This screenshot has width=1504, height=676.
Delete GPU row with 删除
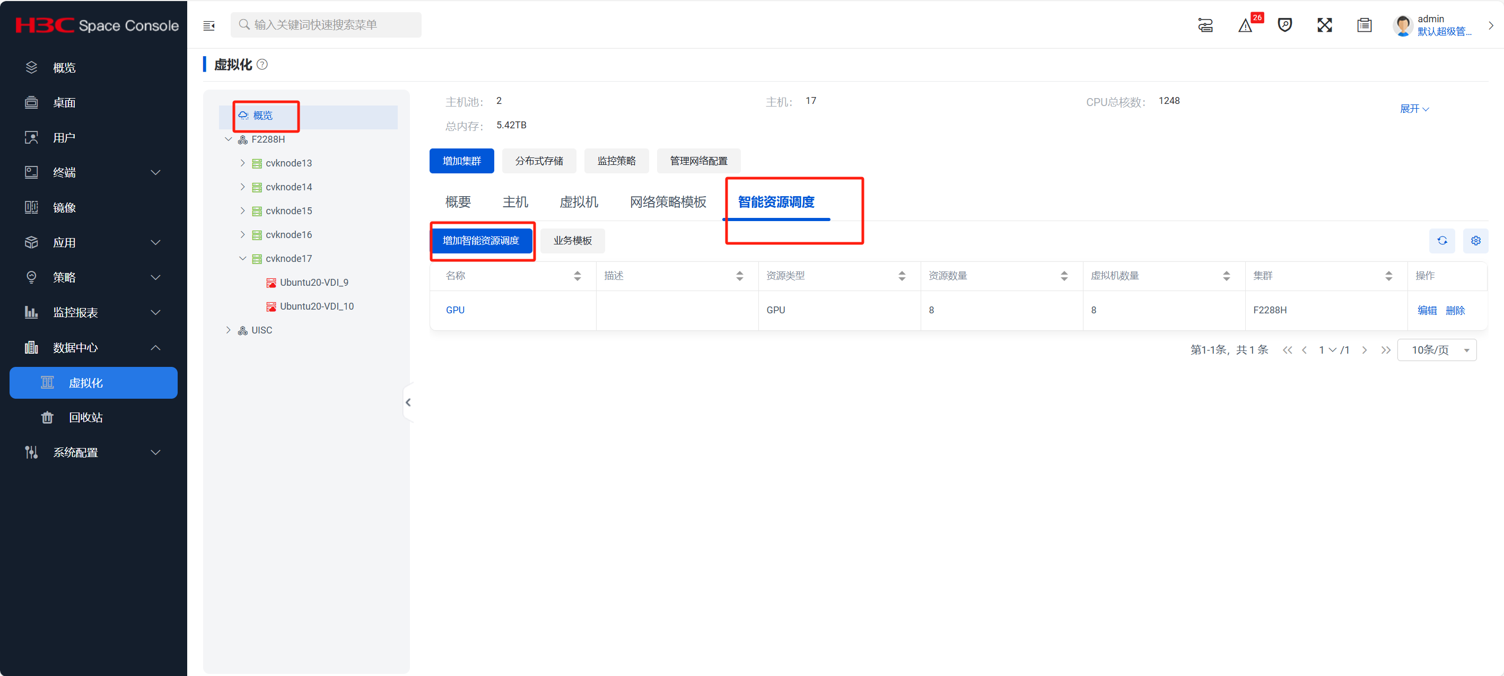pos(1455,311)
